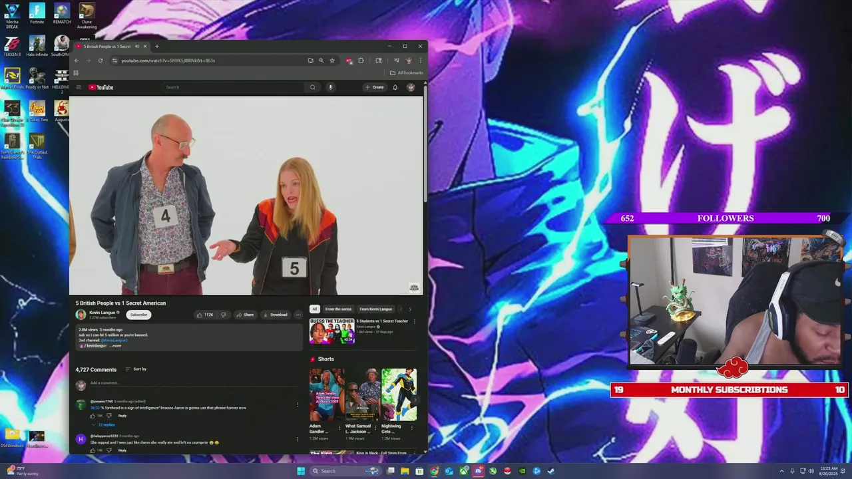Select the From the series chip

338,309
